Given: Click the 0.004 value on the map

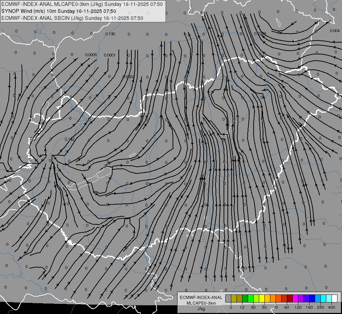Looking at the screenshot, I should pyautogui.click(x=335, y=31).
